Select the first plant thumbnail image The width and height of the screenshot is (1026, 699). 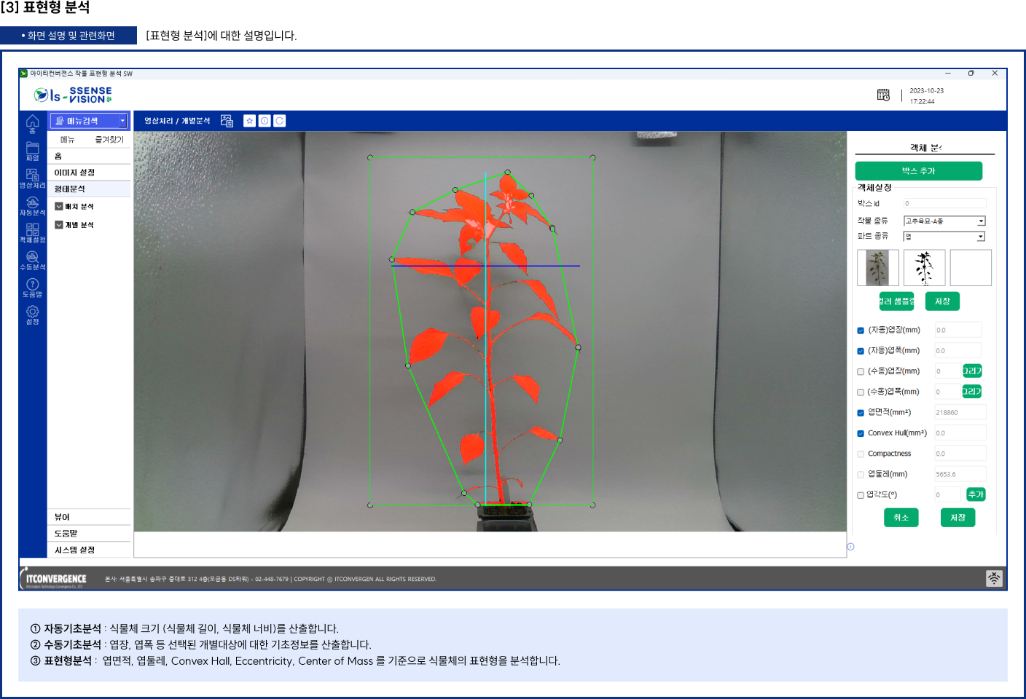click(877, 267)
